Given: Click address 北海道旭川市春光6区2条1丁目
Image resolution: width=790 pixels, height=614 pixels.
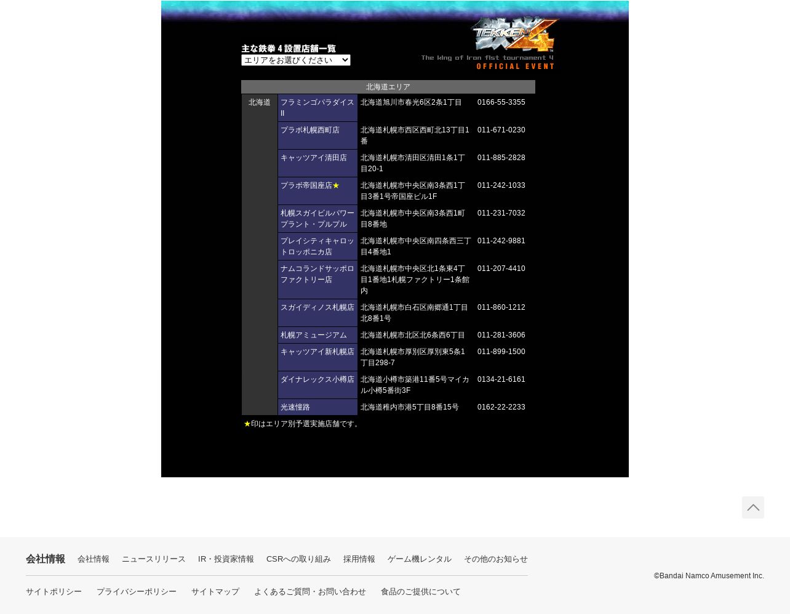Looking at the screenshot, I should point(411,102).
